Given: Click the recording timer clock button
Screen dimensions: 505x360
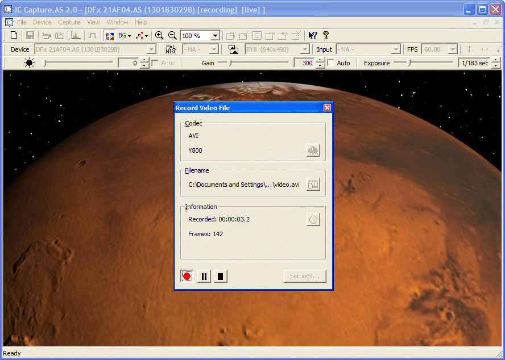Looking at the screenshot, I should (x=313, y=220).
